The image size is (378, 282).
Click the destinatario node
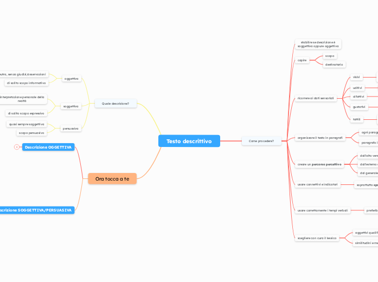point(334,65)
